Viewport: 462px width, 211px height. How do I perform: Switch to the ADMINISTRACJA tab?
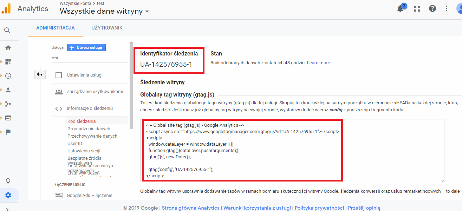(56, 28)
